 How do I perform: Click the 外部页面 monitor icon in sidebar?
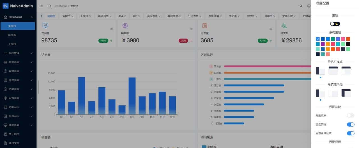5,125
